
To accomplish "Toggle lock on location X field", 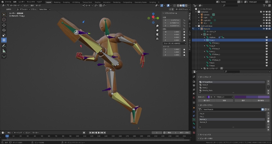I will [x=184, y=20].
